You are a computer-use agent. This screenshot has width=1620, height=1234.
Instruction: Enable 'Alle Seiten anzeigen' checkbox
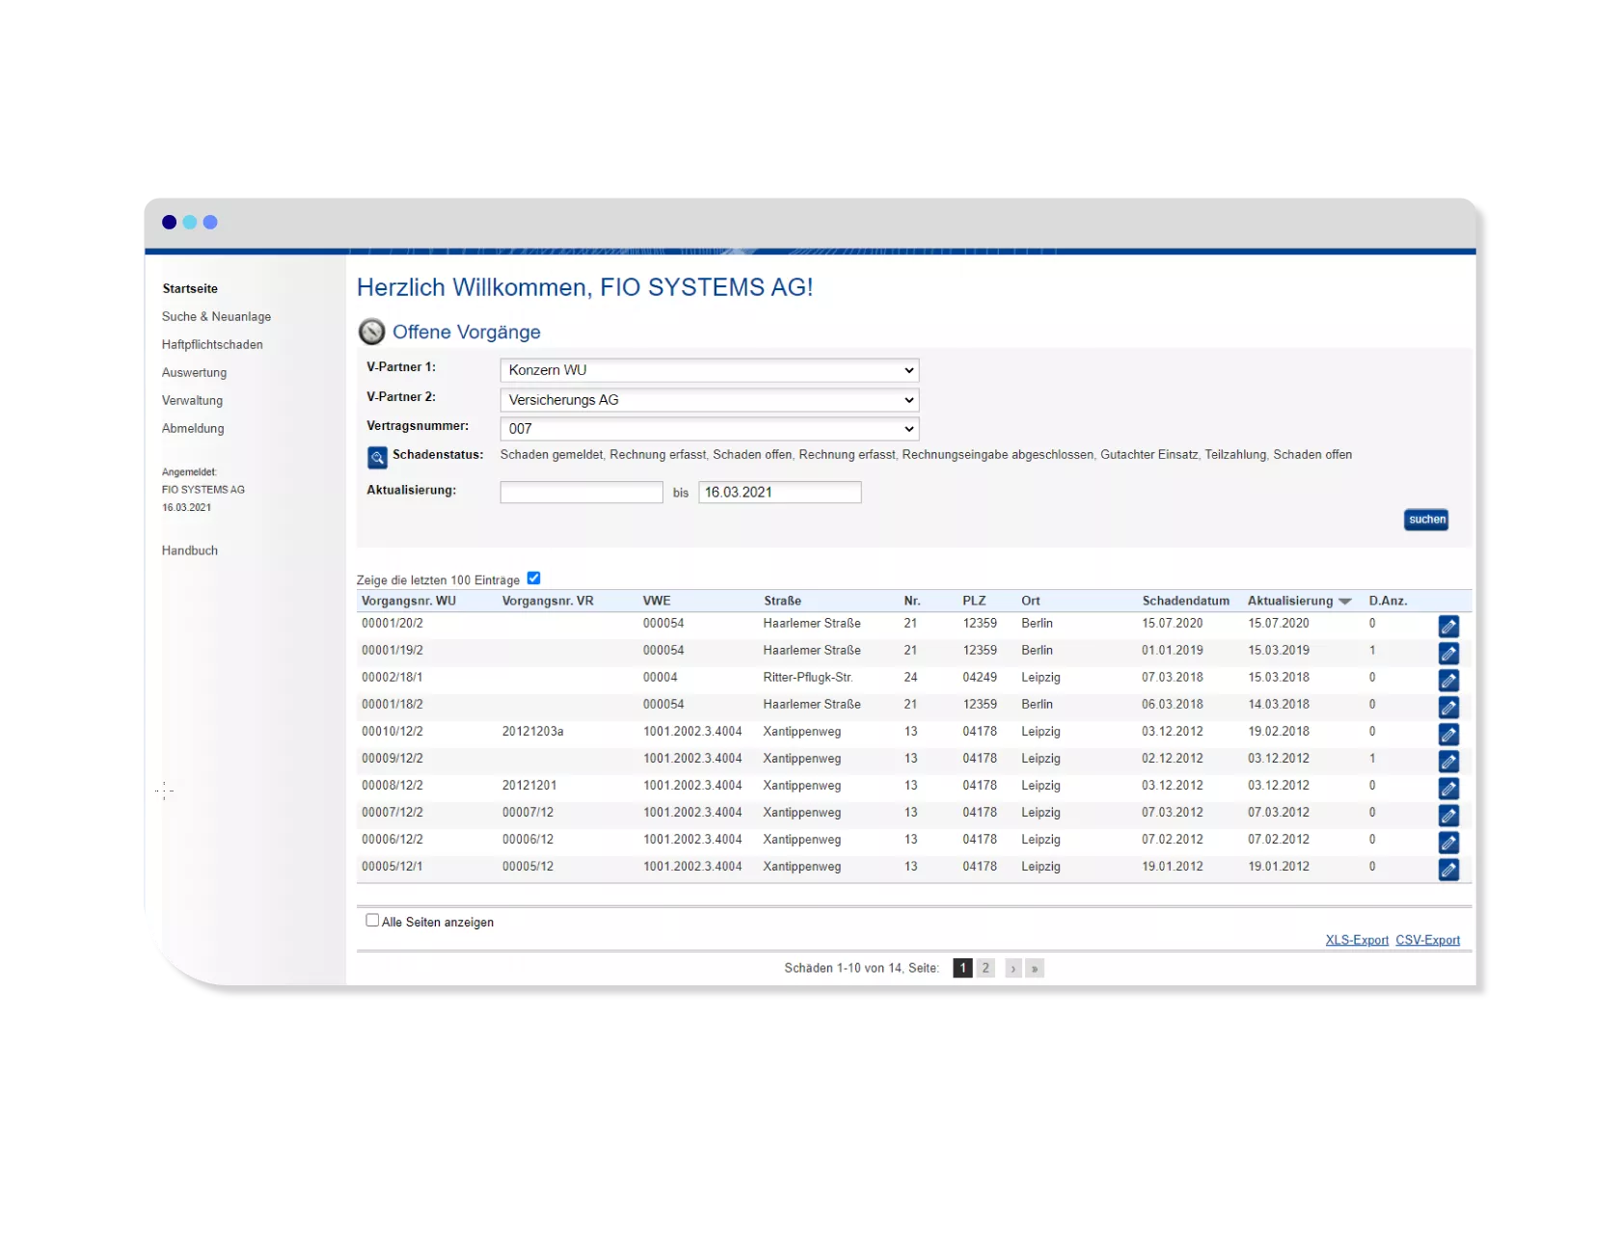tap(372, 921)
